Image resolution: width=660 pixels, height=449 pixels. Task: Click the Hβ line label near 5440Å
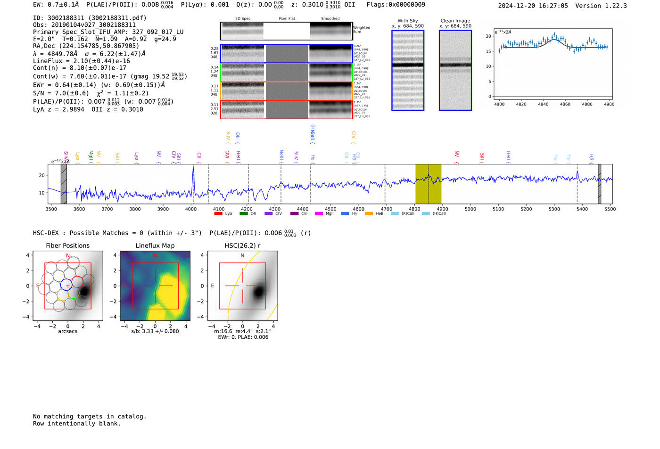(591, 157)
